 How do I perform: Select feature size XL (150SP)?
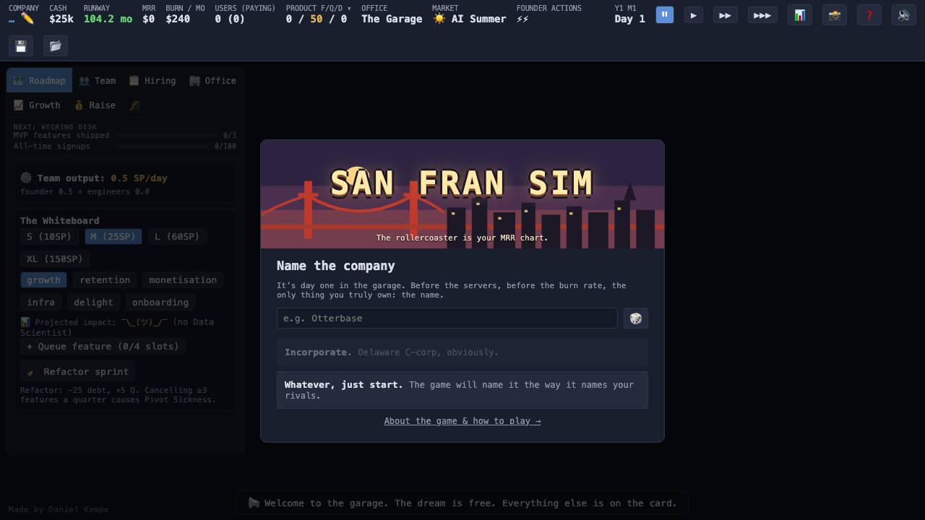(x=55, y=259)
